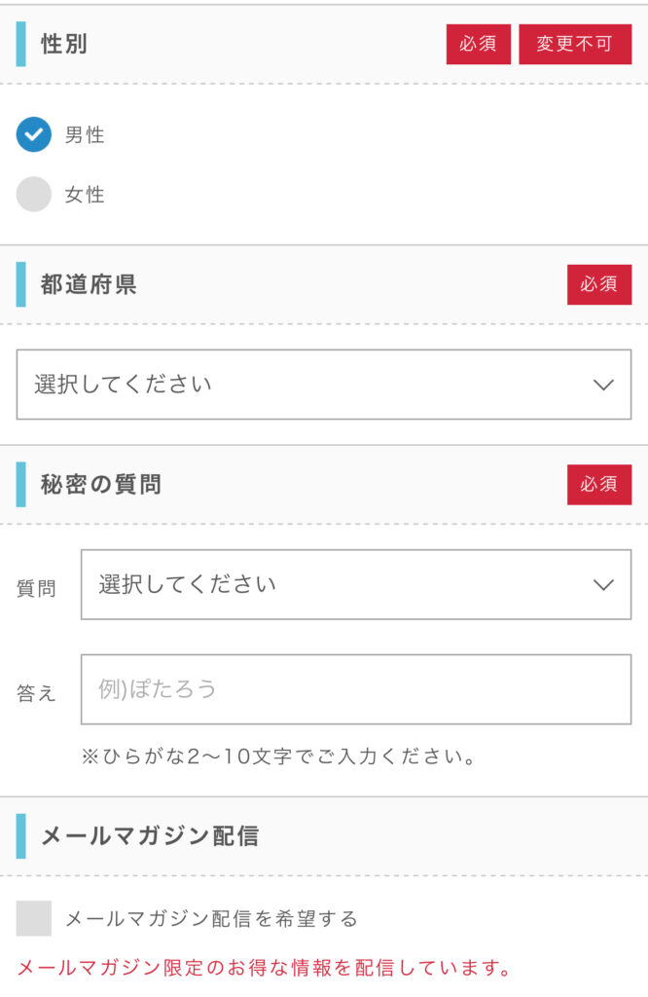Click the 必須 badge beside 性別
Viewport: 648px width, 997px height.
click(x=479, y=44)
